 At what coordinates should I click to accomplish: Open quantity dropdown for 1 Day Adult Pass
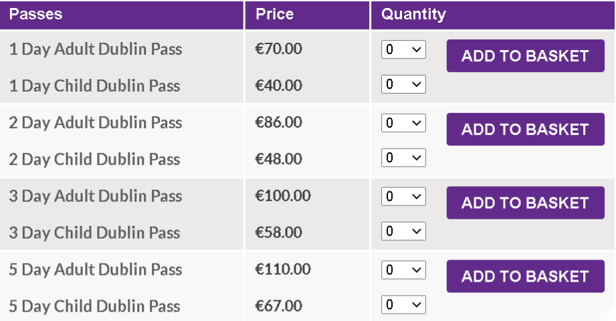point(403,49)
